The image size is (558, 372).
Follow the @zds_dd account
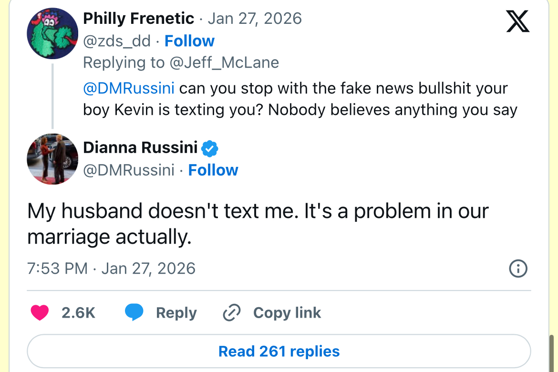(x=189, y=41)
